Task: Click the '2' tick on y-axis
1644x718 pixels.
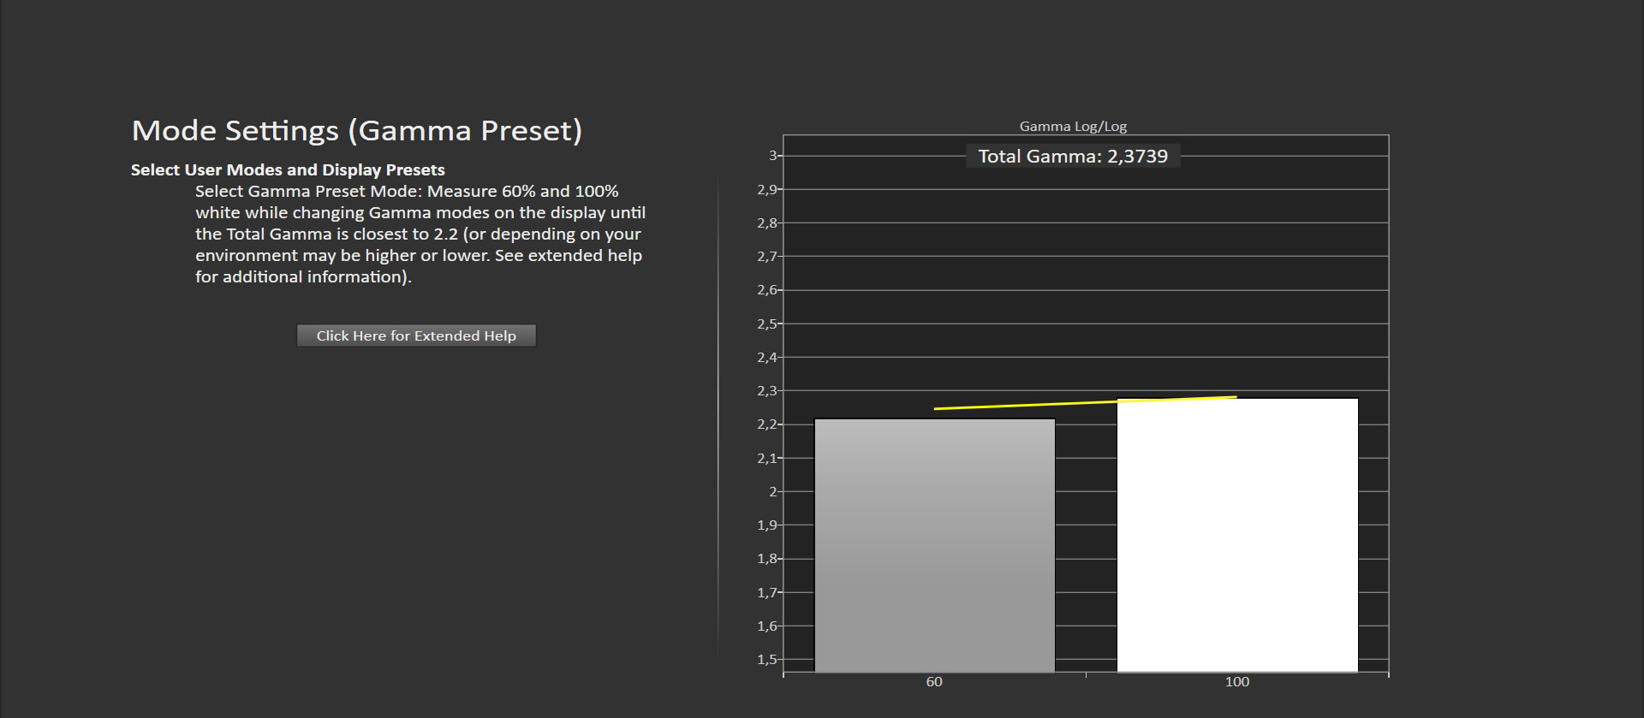Action: click(x=772, y=492)
